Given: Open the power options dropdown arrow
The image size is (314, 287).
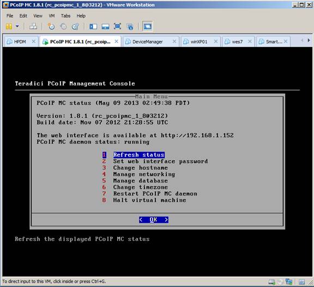Looking at the screenshot, I should pyautogui.click(x=17, y=26).
